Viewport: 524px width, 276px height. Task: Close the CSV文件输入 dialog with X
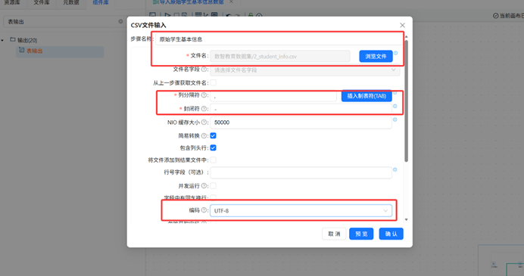pyautogui.click(x=402, y=25)
